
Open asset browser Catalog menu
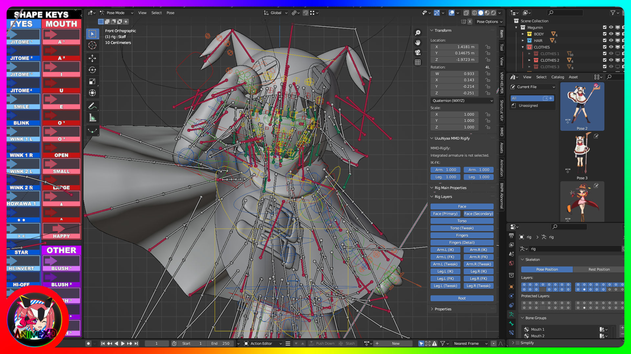pyautogui.click(x=558, y=77)
